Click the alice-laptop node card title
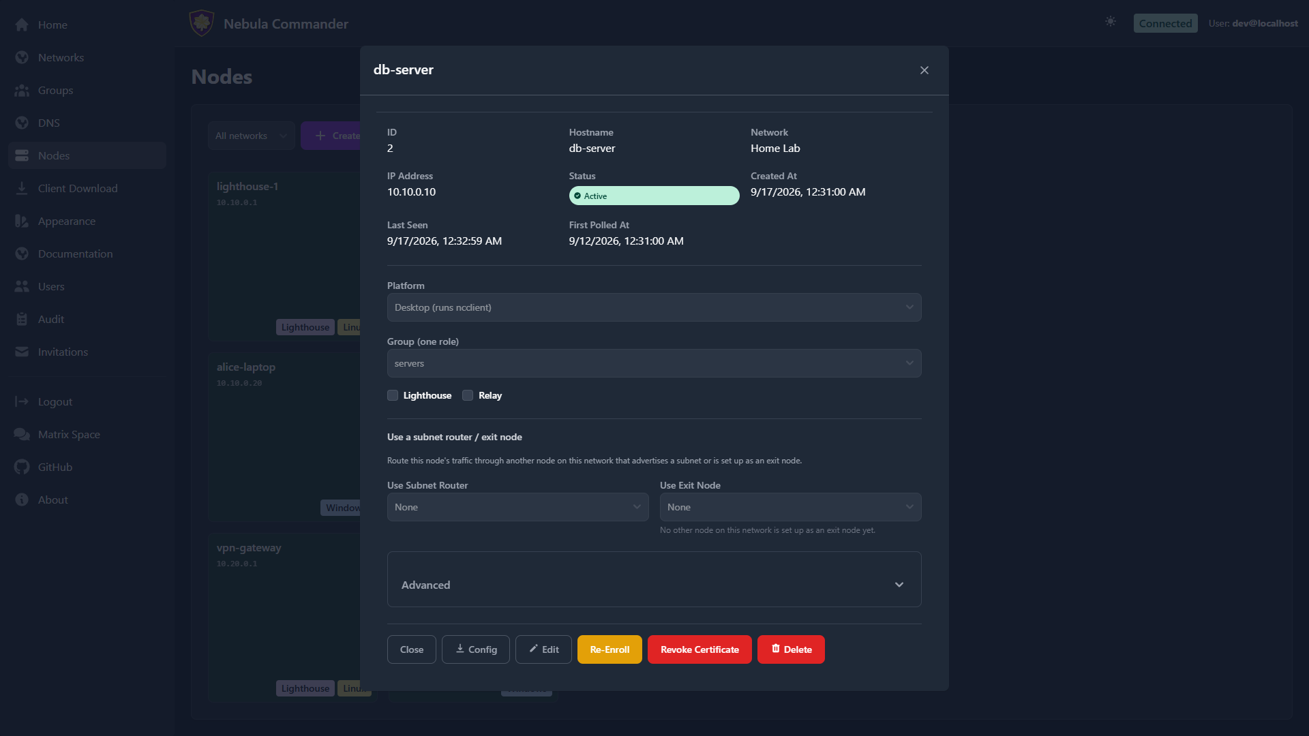 click(x=246, y=367)
